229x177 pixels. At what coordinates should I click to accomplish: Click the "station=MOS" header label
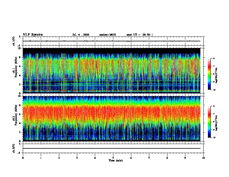[x=108, y=35]
